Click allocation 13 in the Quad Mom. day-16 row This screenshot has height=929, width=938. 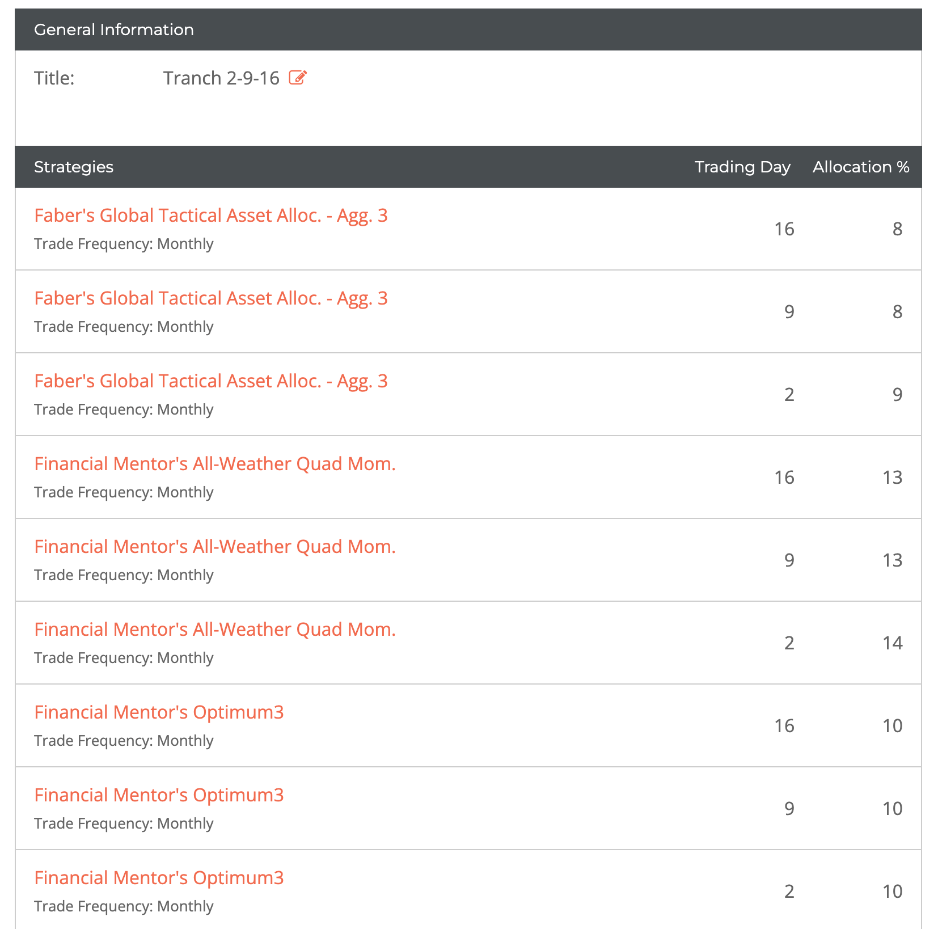coord(892,478)
